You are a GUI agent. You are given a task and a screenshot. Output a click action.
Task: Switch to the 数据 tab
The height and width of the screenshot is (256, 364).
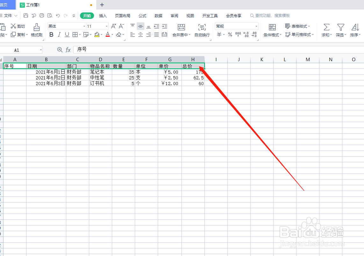[158, 16]
